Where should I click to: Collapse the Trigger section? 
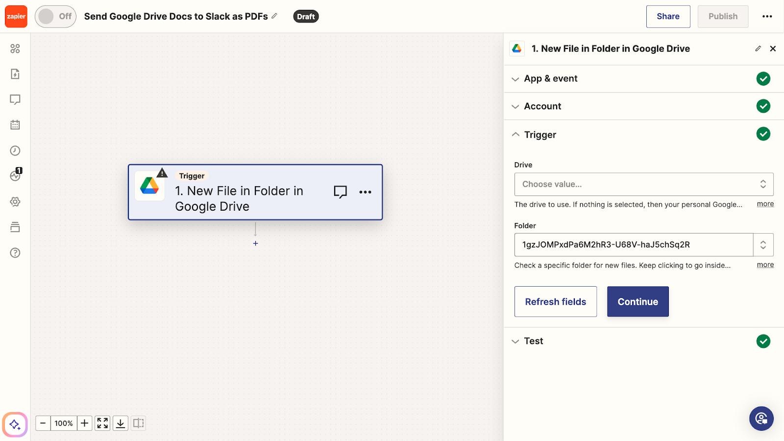[x=644, y=134]
